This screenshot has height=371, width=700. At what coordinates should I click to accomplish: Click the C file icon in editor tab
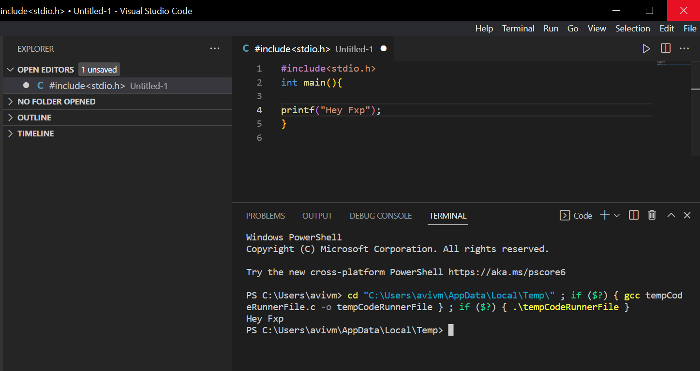tap(246, 48)
